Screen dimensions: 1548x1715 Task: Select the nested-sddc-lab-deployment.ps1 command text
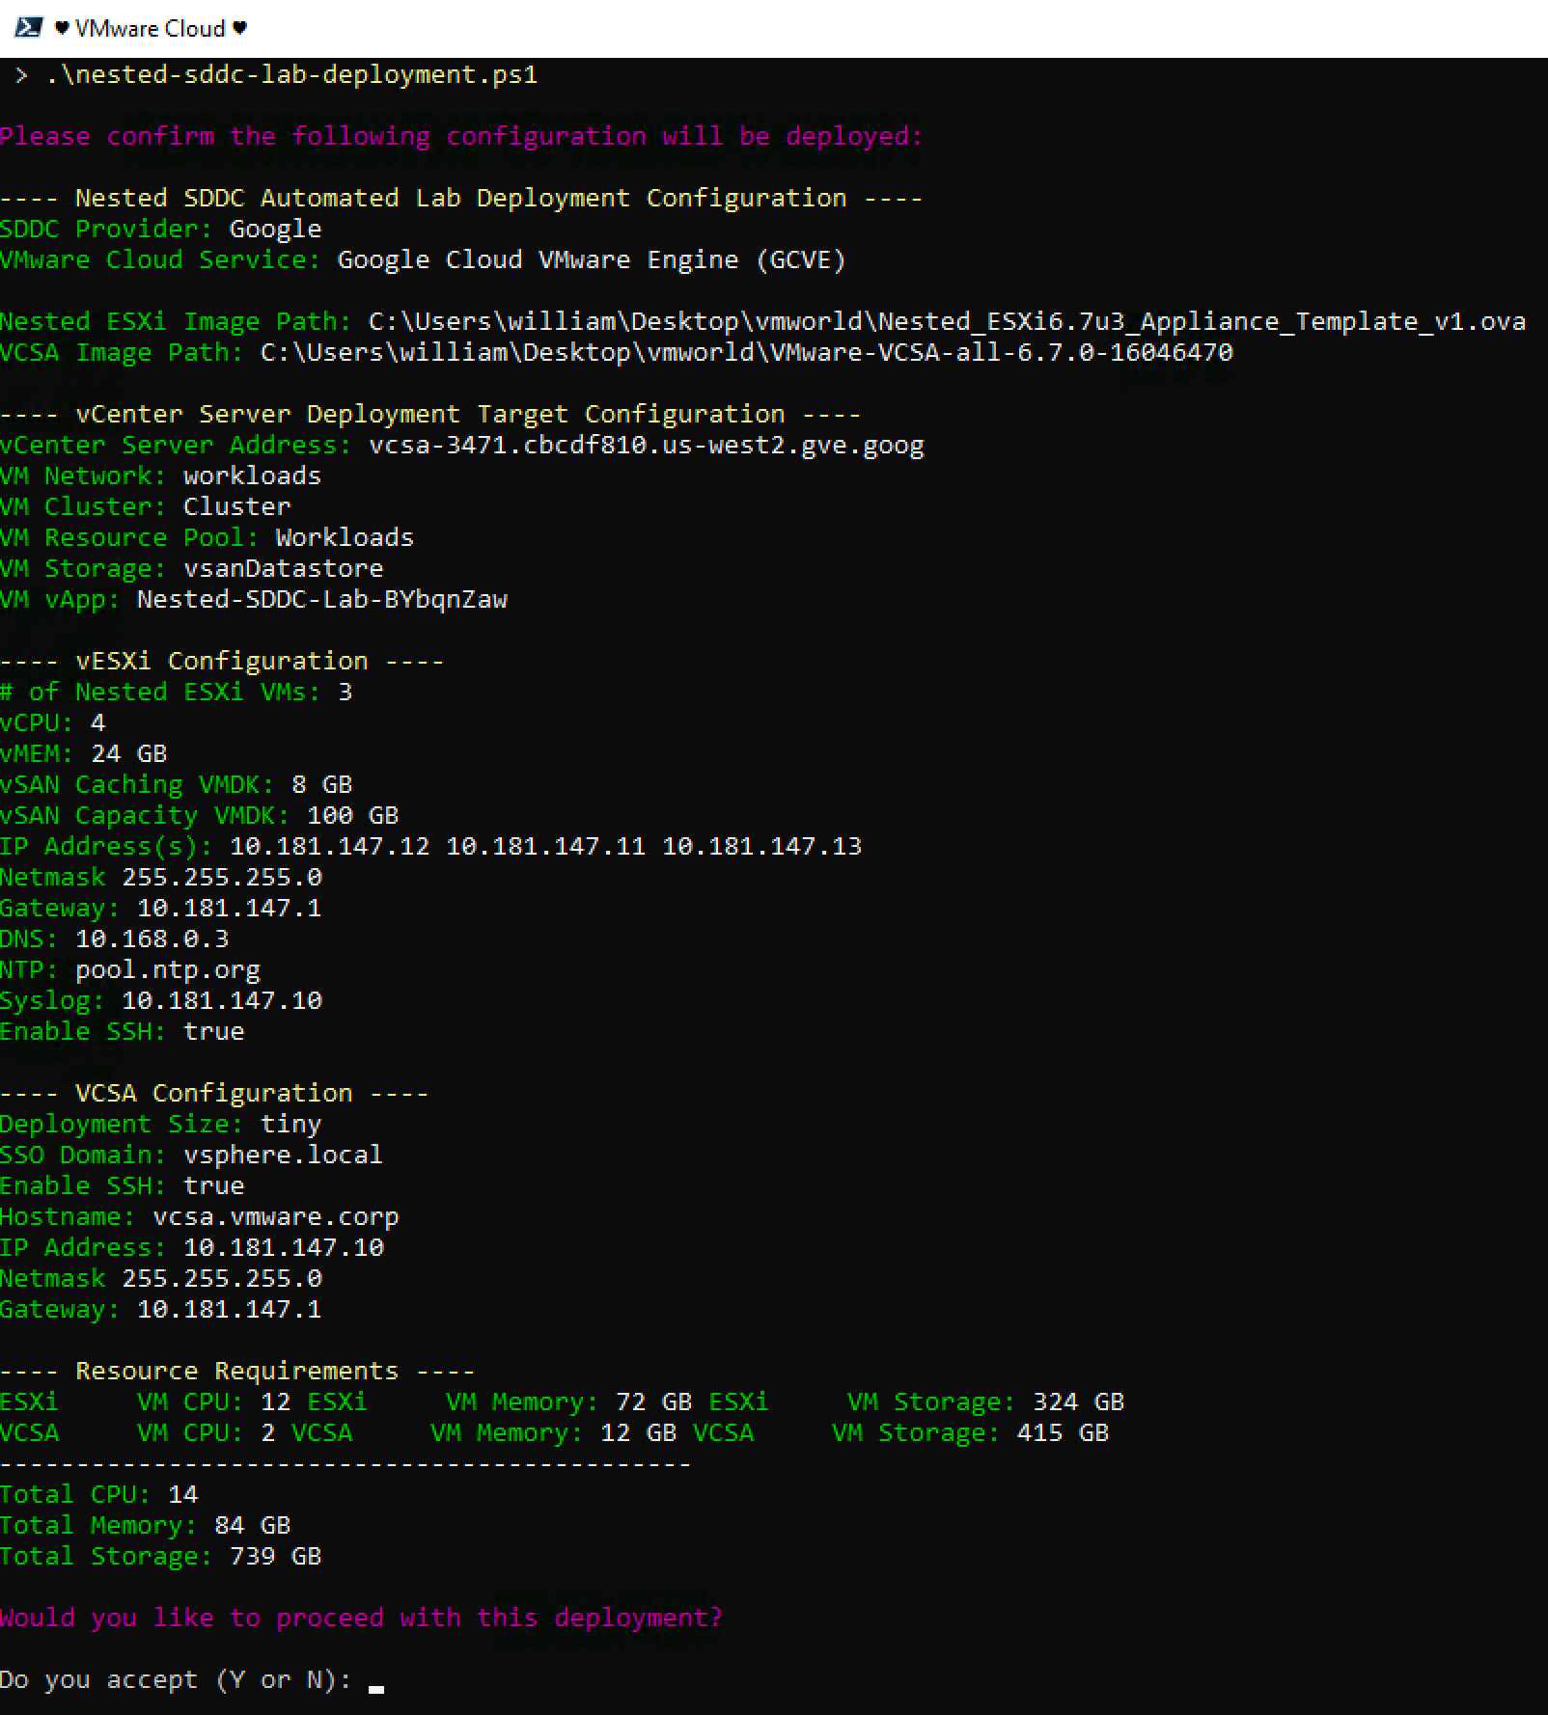click(290, 74)
